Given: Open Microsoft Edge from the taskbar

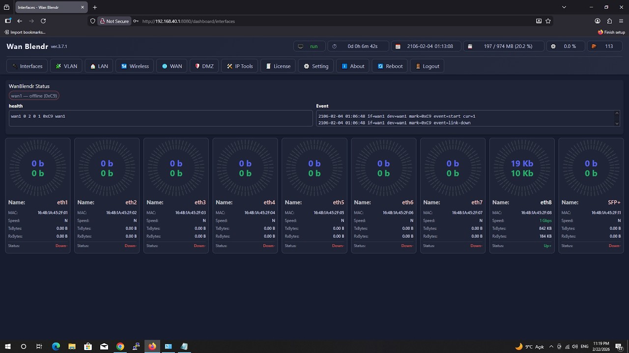Looking at the screenshot, I should [x=56, y=347].
